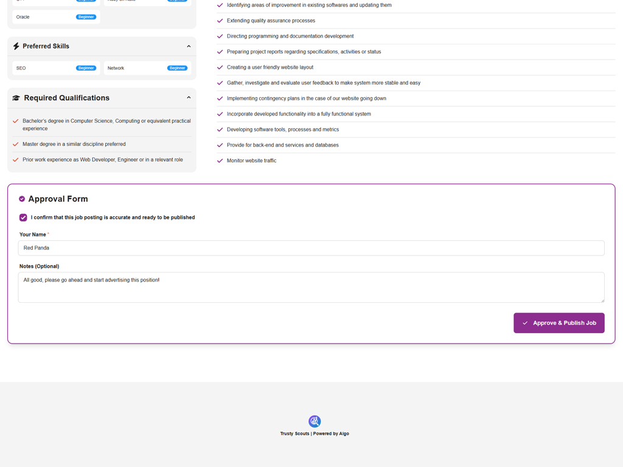Click the purple badge icon next to Approval Form
The height and width of the screenshot is (467, 623).
22,199
